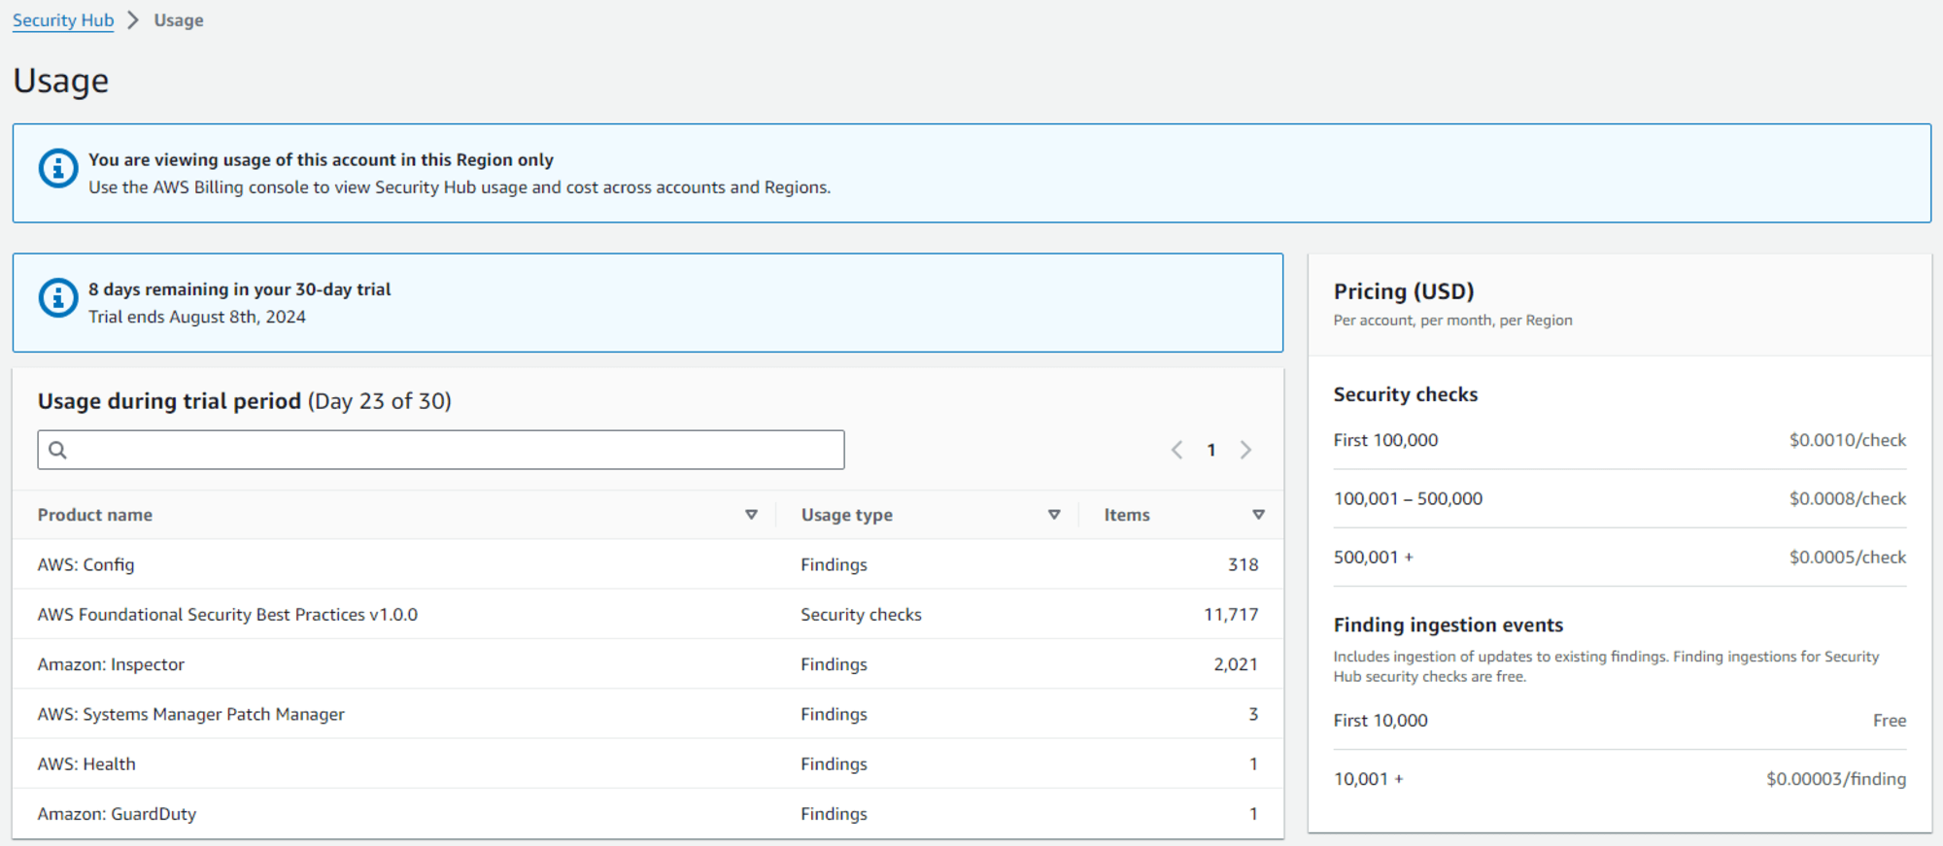
Task: Click the First 10,000 tier label
Action: click(1381, 720)
